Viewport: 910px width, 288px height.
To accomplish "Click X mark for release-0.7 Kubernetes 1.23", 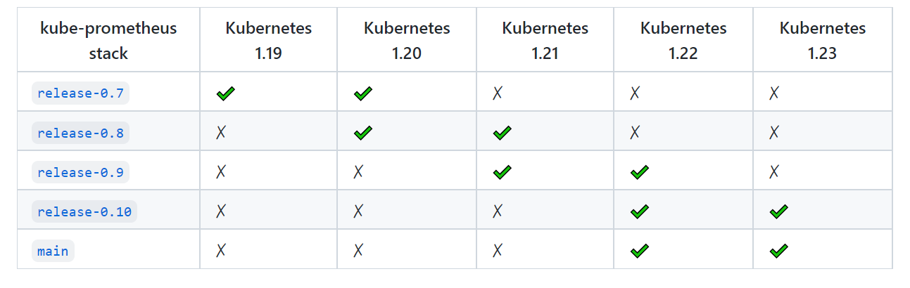I will coord(774,93).
